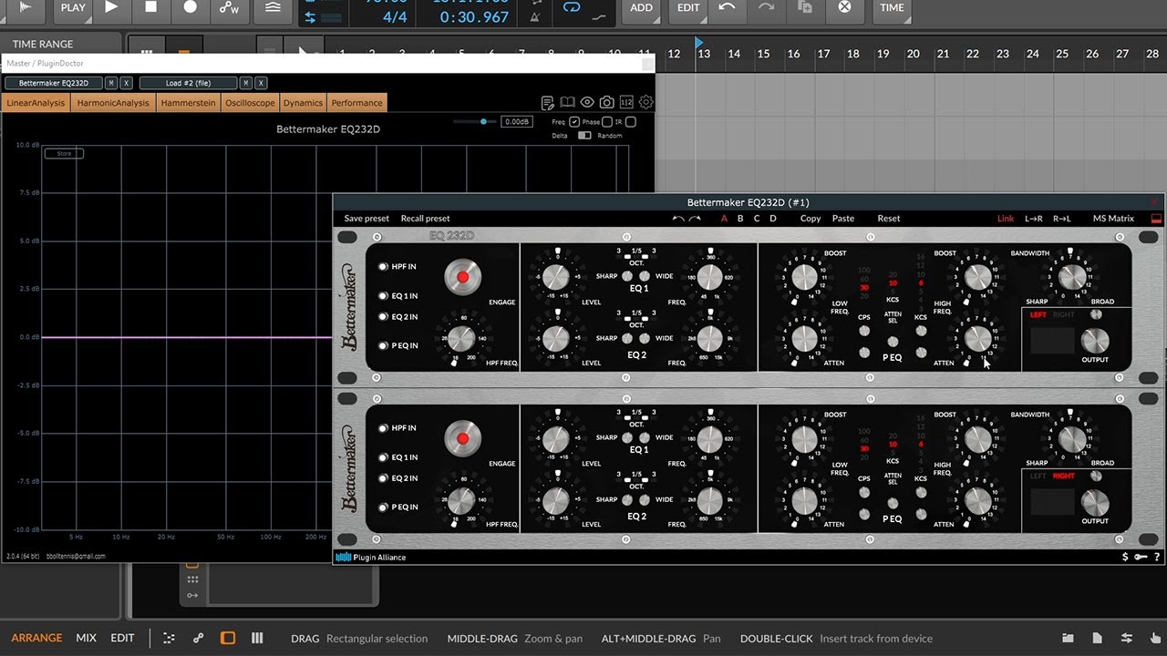Open the ADD menu
The height and width of the screenshot is (656, 1167).
[x=642, y=7]
